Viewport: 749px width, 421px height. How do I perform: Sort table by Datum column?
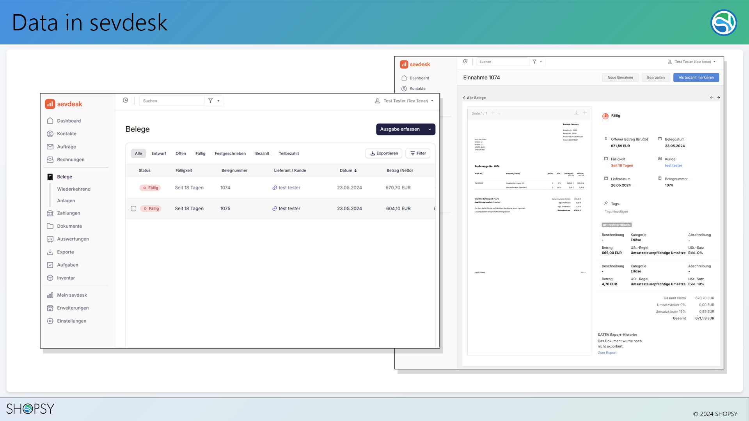pyautogui.click(x=348, y=170)
